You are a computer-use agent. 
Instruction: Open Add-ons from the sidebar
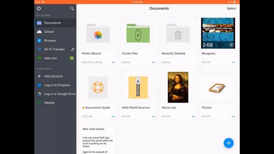tap(55, 58)
